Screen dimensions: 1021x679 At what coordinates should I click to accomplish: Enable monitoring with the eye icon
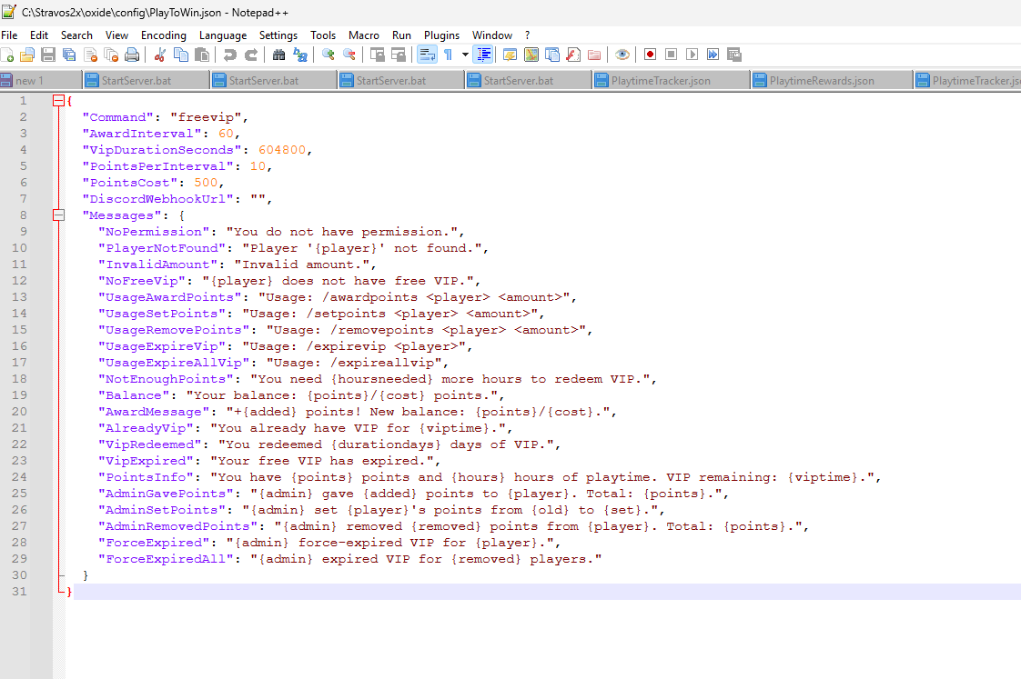point(622,54)
